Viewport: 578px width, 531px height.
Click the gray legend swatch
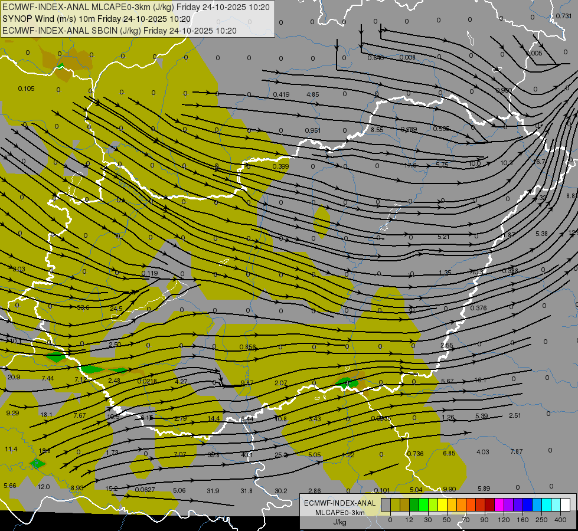click(x=386, y=505)
